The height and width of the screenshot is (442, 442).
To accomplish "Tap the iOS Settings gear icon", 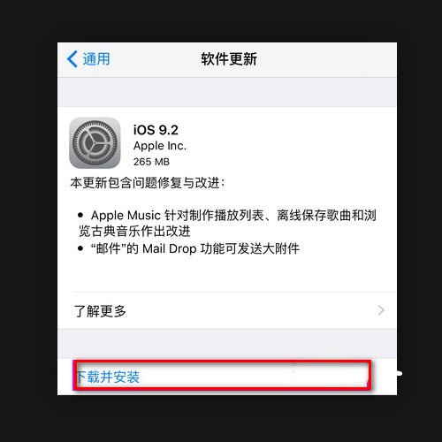I will pos(95,143).
